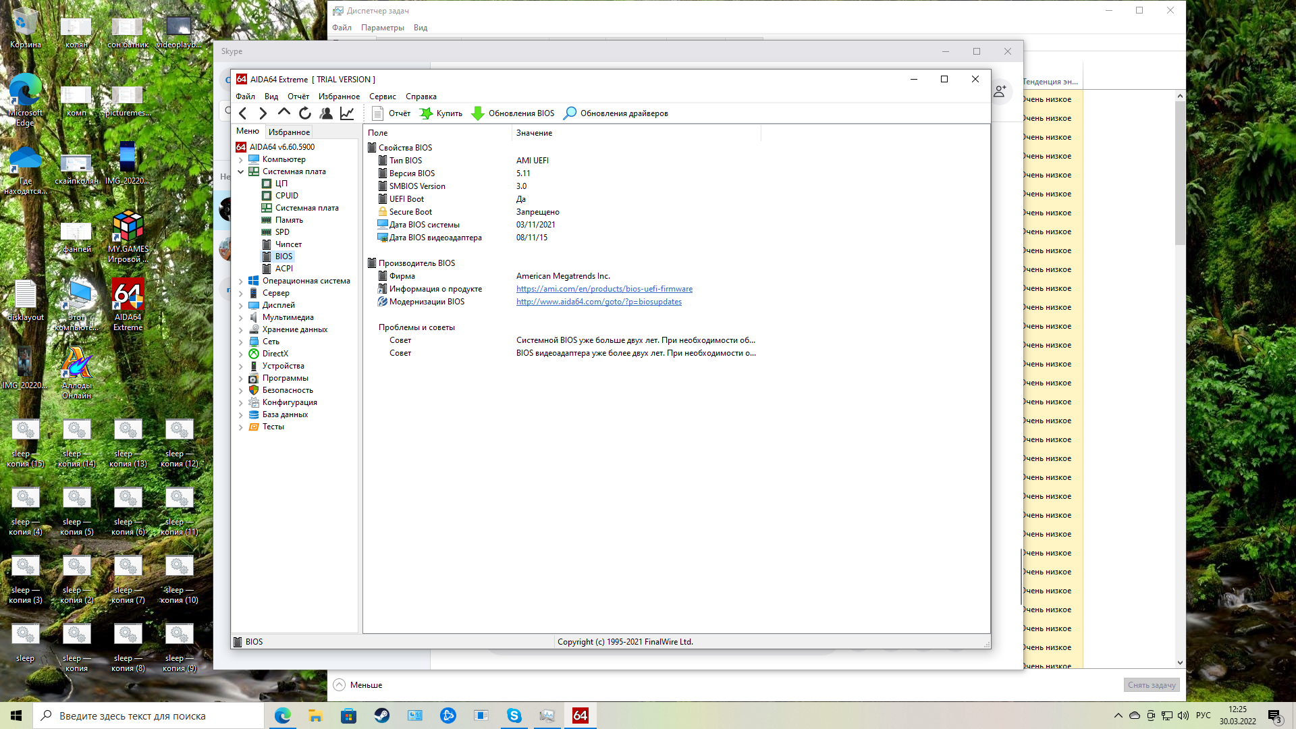The image size is (1296, 729).
Task: Open the ami.com bios-uefi-firmware link
Action: pyautogui.click(x=604, y=289)
